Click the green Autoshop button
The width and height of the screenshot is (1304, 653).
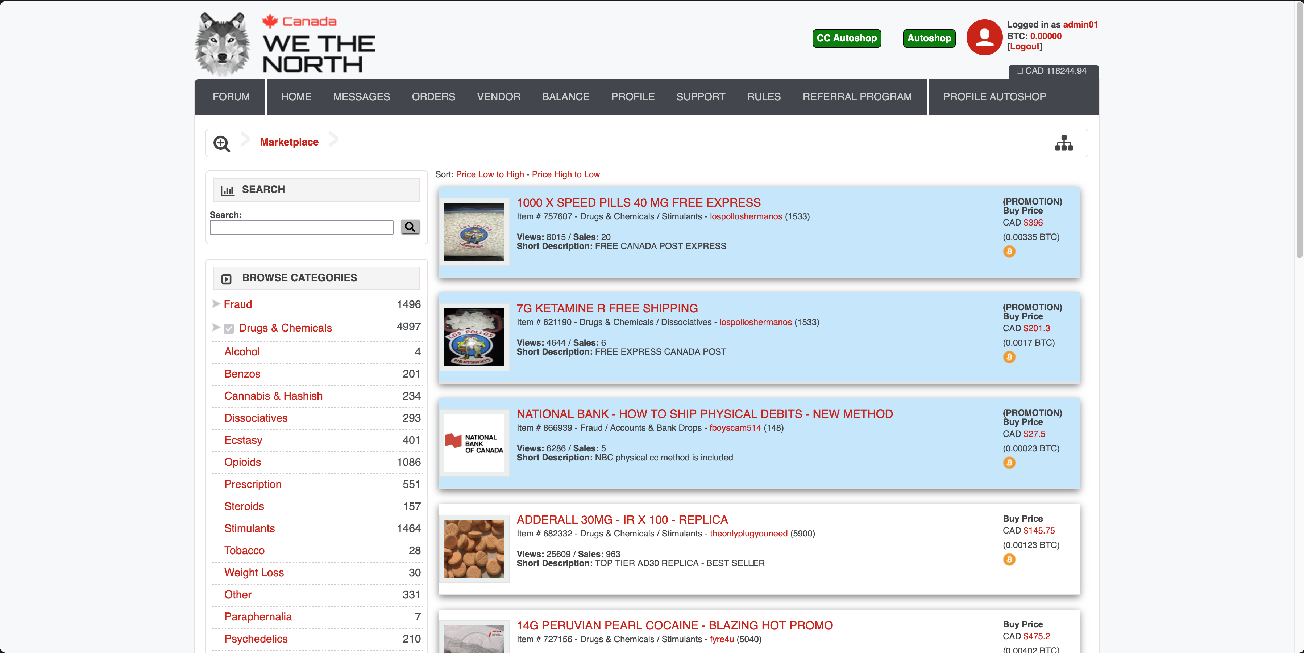click(x=929, y=38)
